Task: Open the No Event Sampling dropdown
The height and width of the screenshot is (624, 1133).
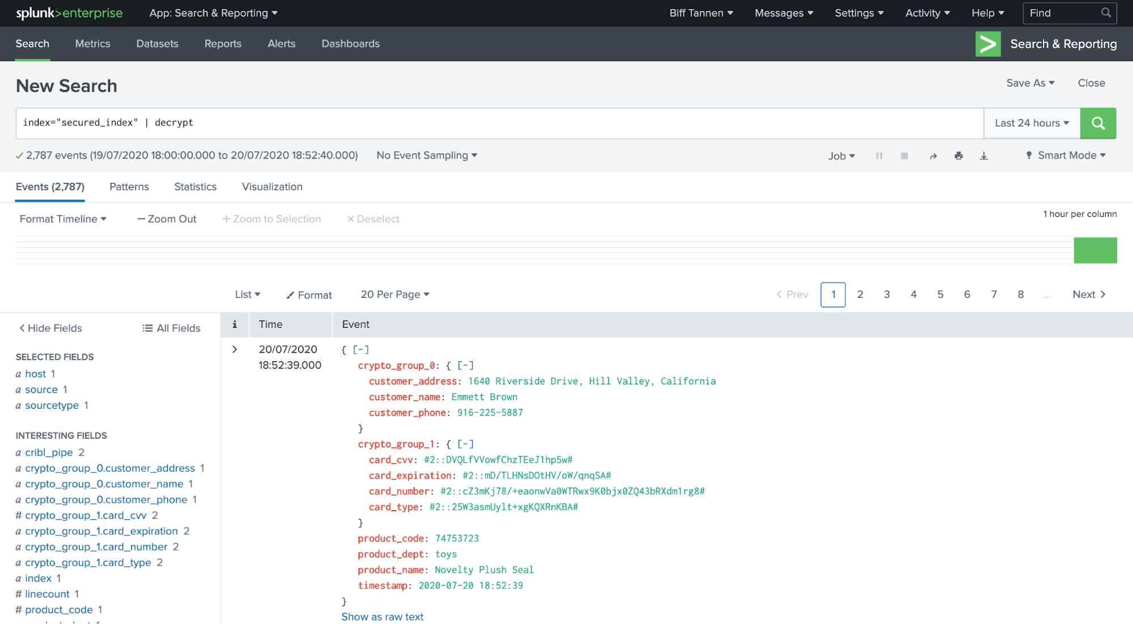Action: click(x=427, y=155)
